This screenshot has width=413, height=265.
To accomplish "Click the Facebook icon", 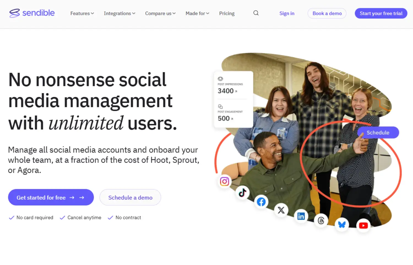I will coord(261,202).
